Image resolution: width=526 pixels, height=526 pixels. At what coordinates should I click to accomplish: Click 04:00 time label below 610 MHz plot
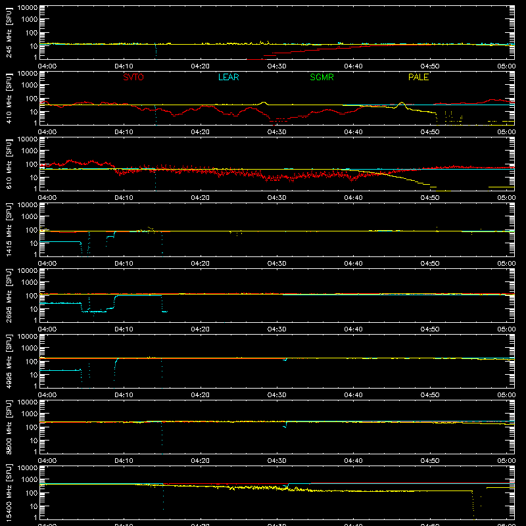[x=47, y=198]
